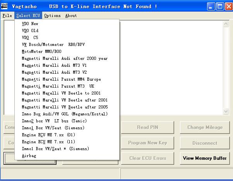This screenshot has width=233, height=181.
Task: Choose VDO Old entry
Action: coord(67,30)
